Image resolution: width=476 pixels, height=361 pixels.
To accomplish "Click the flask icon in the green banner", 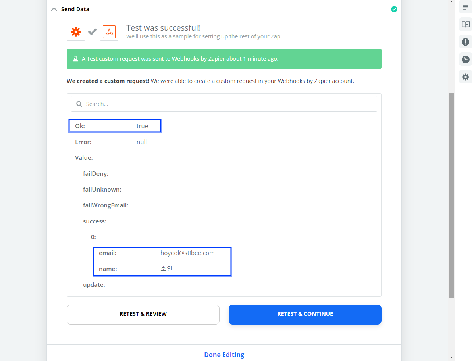I will tap(75, 59).
